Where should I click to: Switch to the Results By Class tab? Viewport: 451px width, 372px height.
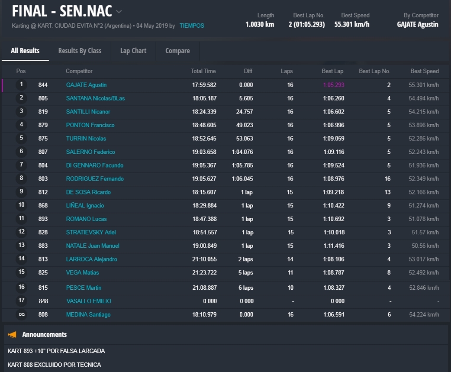(x=80, y=51)
